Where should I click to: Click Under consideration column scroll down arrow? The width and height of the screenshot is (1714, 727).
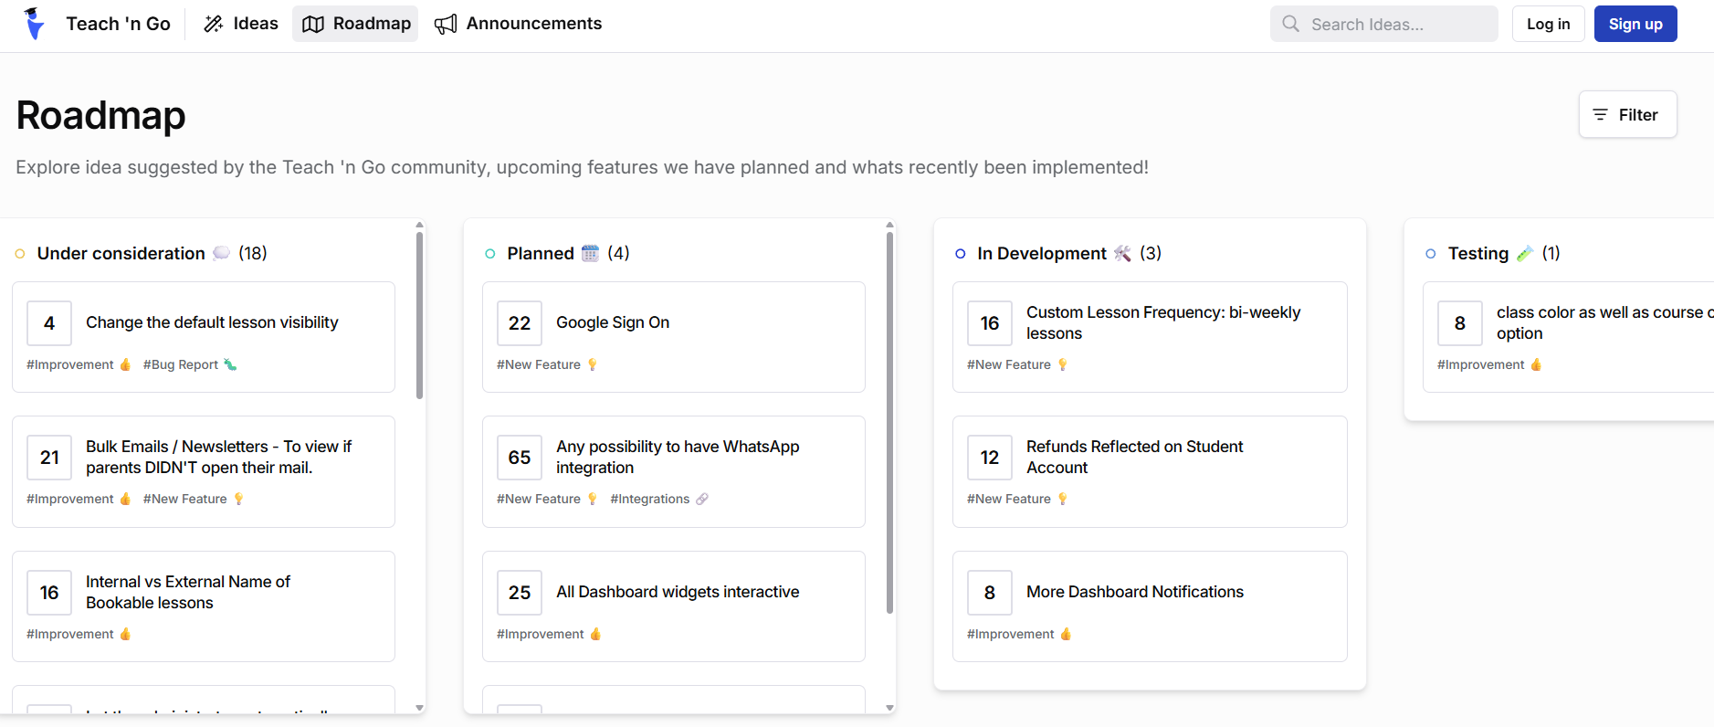point(420,708)
